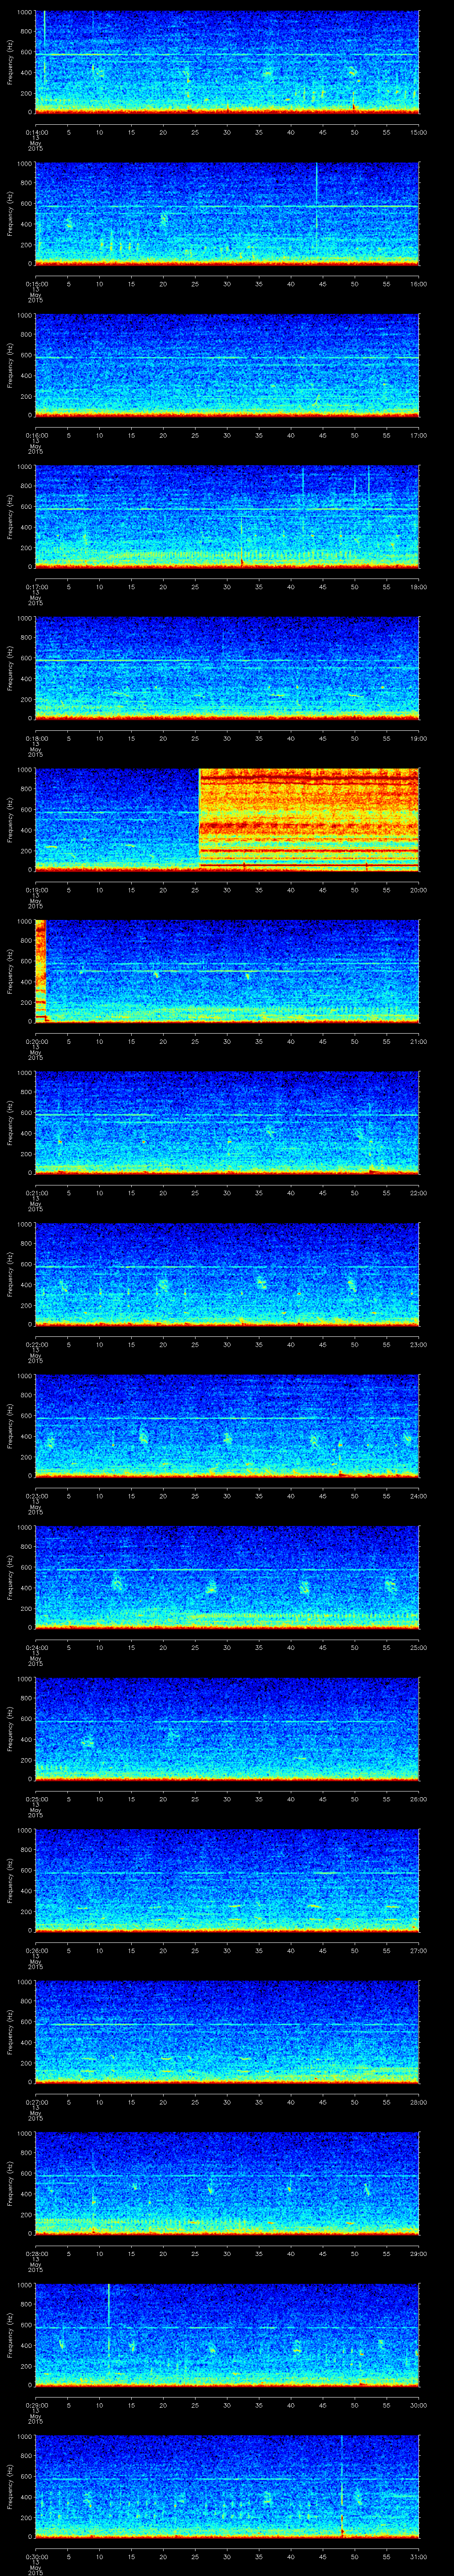Click the 0:24:00 start time label
The height and width of the screenshot is (2576, 454).
pyautogui.click(x=36, y=1647)
